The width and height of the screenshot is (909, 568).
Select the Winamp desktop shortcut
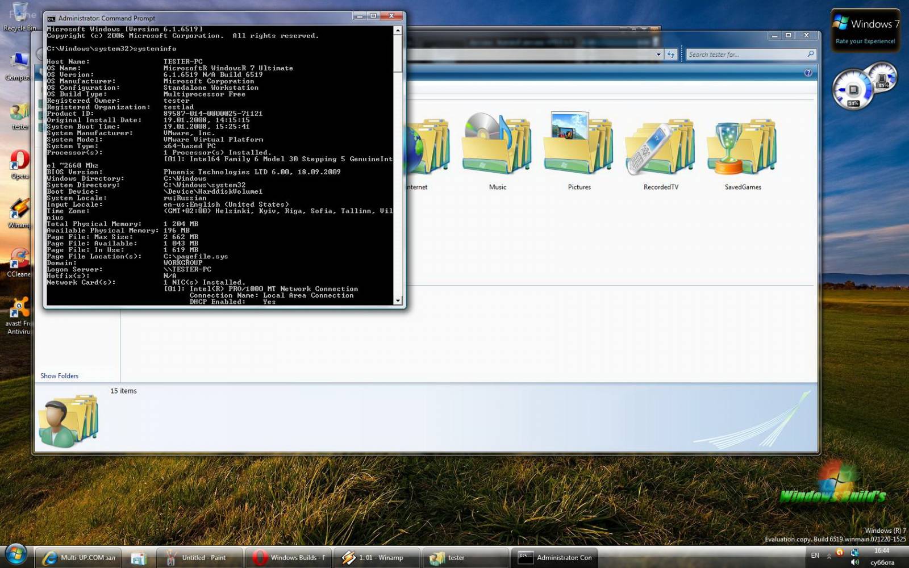(19, 213)
